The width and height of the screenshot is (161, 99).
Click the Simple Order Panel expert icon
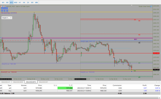[151, 6]
